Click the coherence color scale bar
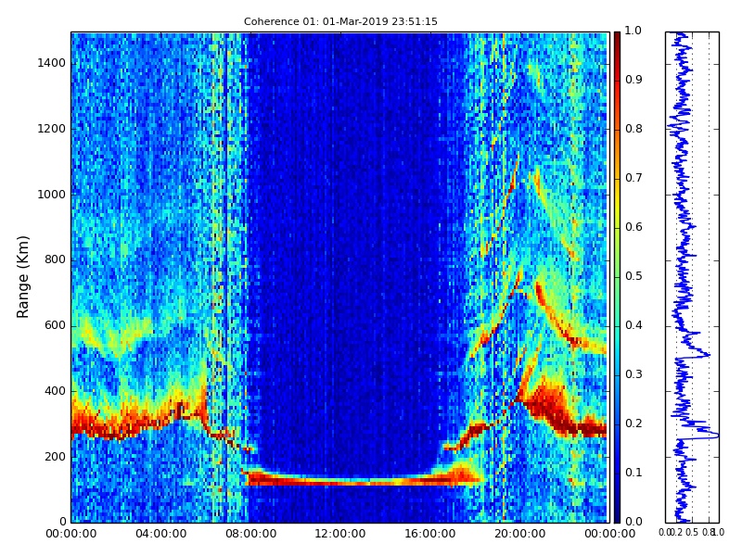The width and height of the screenshot is (742, 556). click(x=617, y=277)
